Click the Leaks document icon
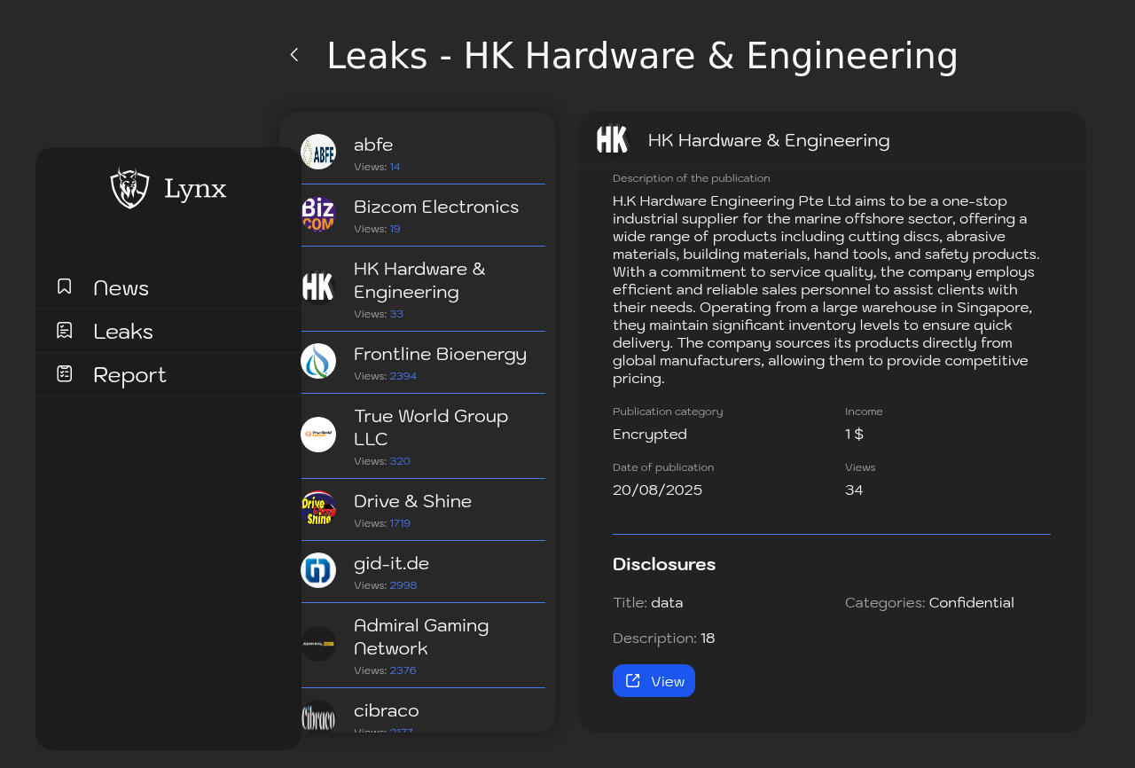This screenshot has width=1135, height=768. coord(65,330)
